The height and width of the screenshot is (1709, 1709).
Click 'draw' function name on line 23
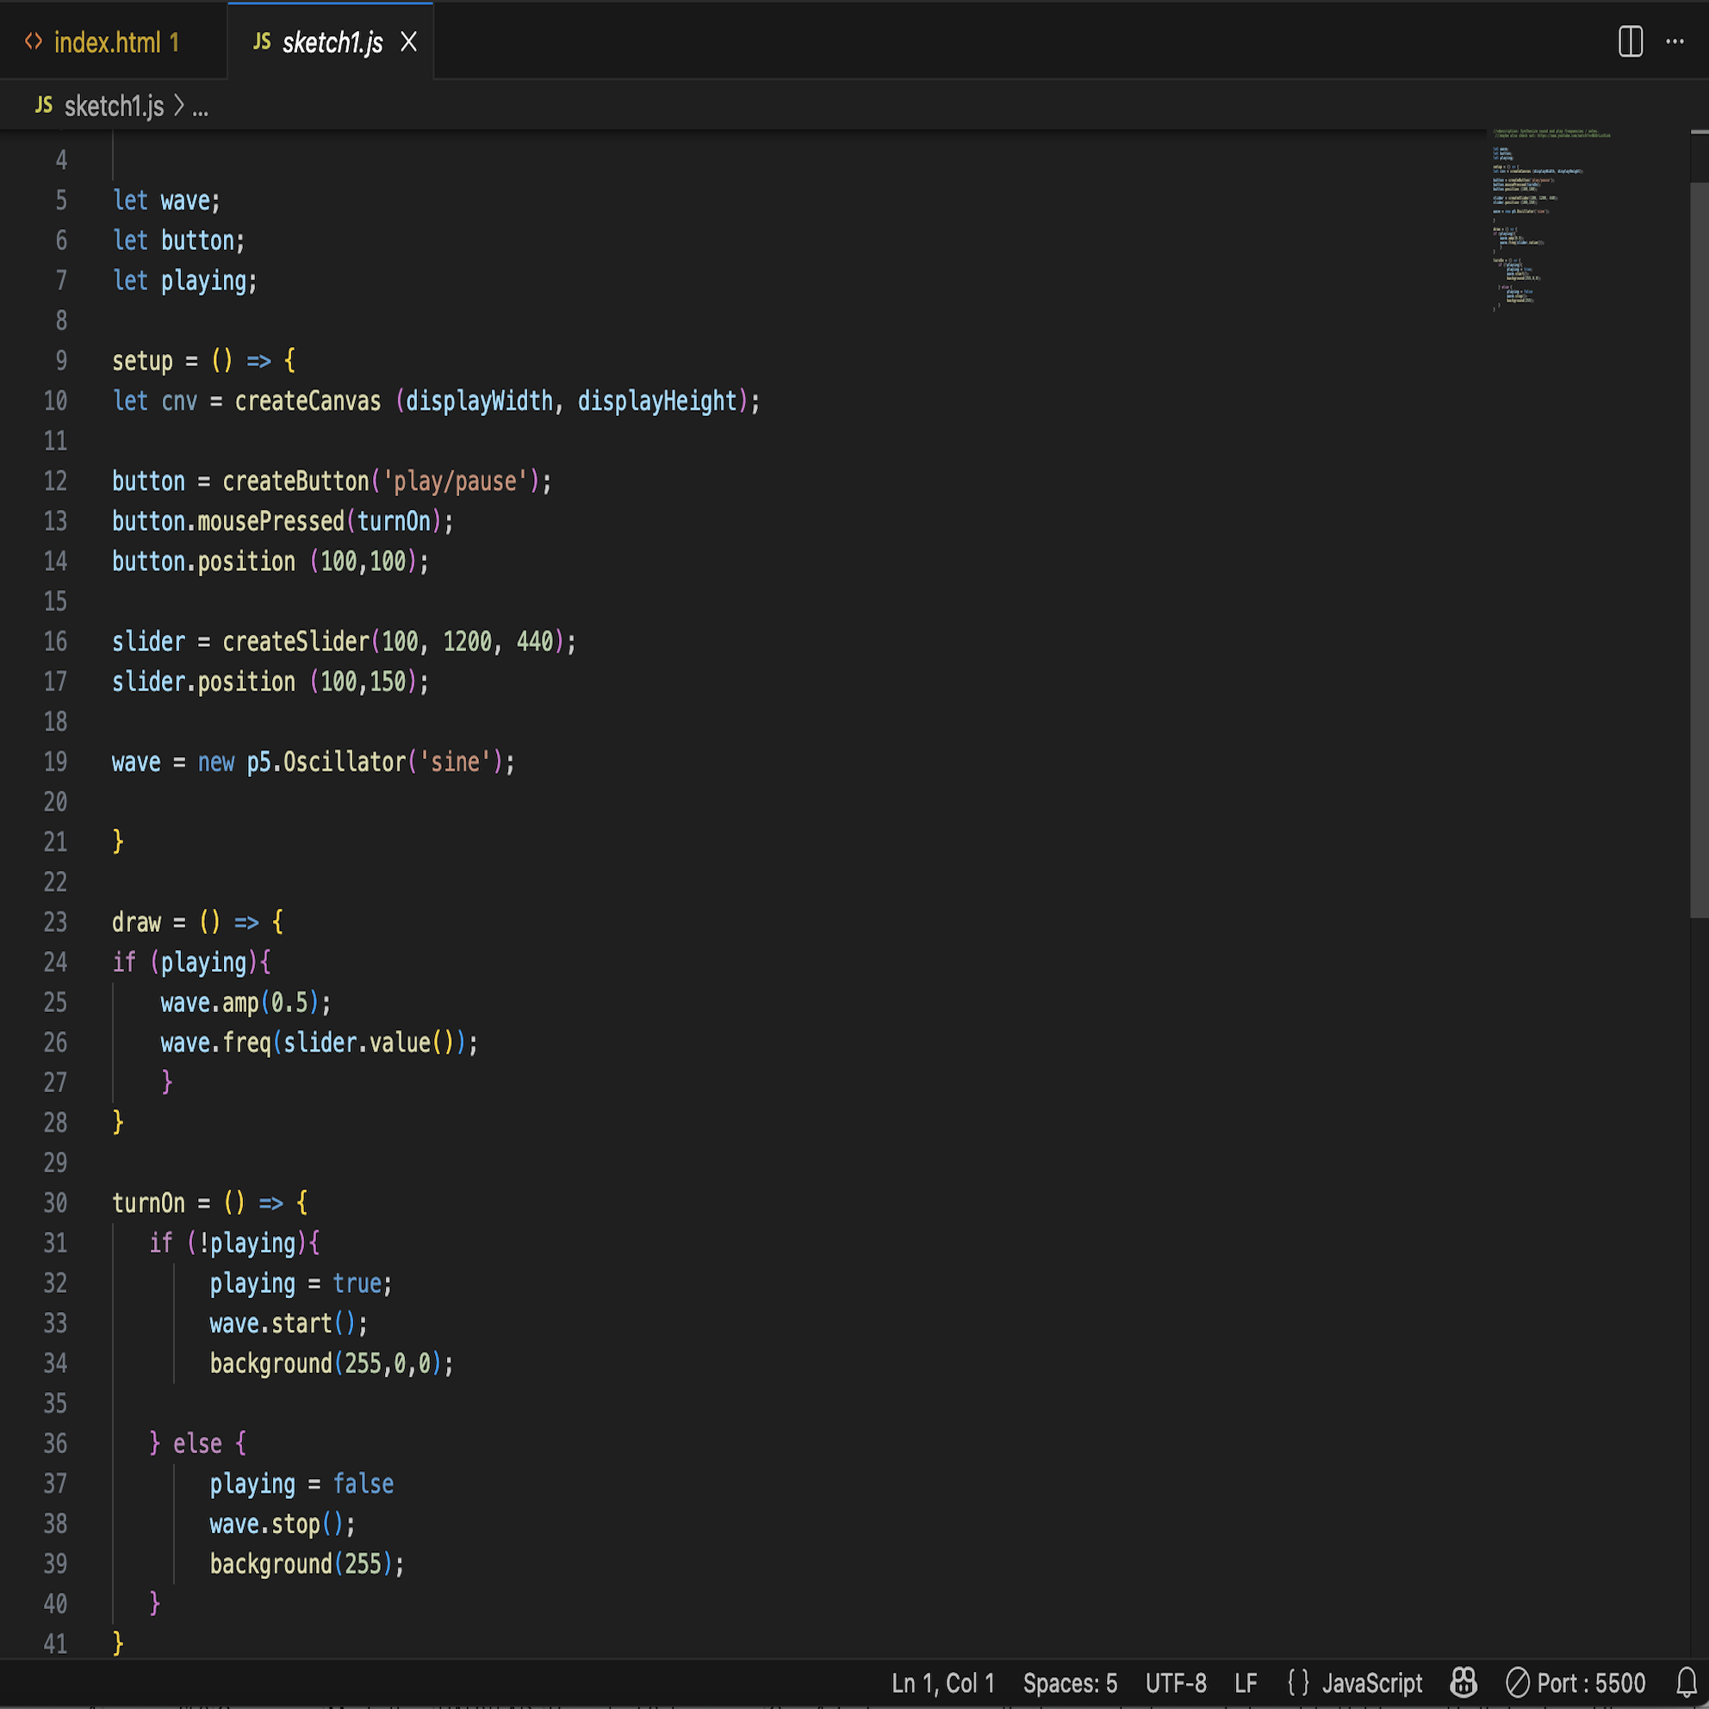pos(136,923)
